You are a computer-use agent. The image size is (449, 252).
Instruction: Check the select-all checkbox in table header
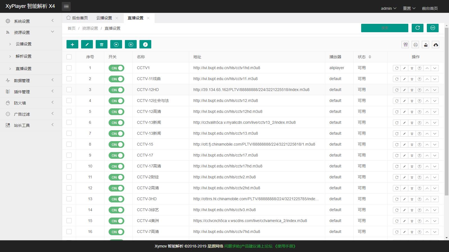(x=69, y=57)
